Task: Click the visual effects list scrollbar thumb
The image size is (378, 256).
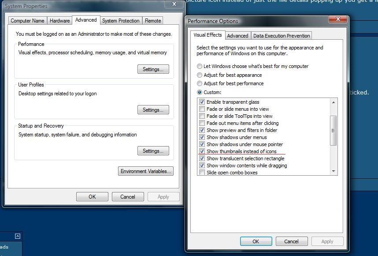Action: (333, 130)
